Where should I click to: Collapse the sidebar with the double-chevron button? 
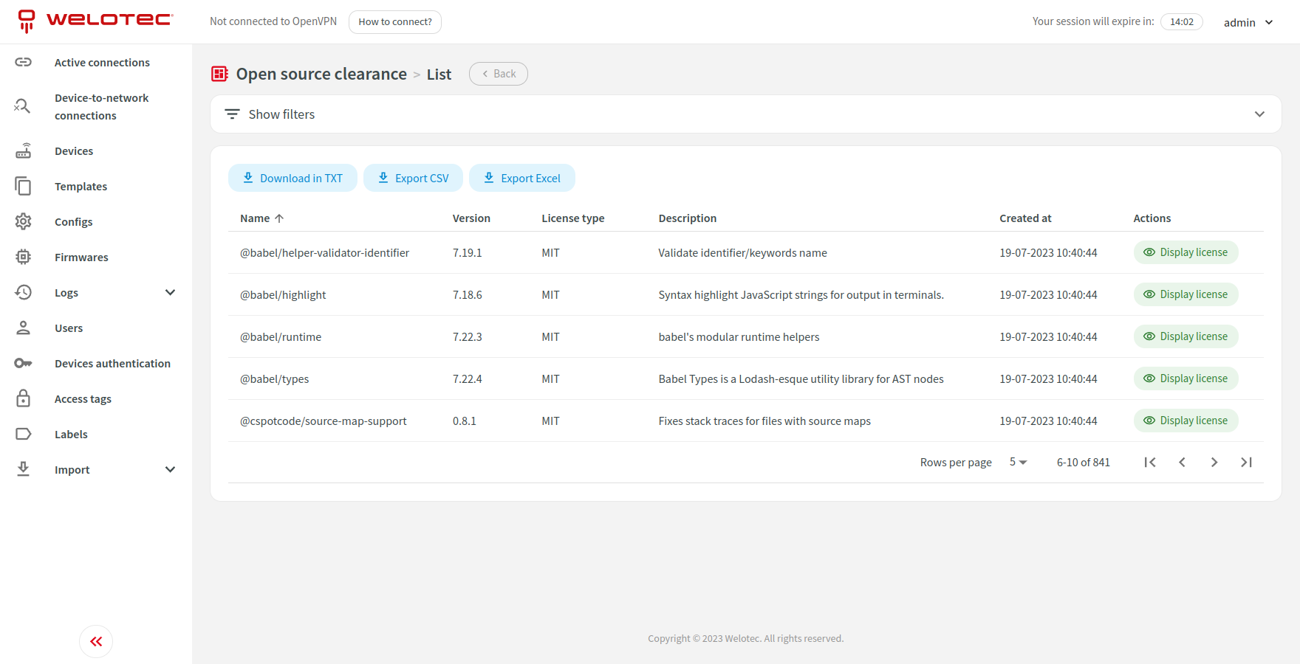95,641
